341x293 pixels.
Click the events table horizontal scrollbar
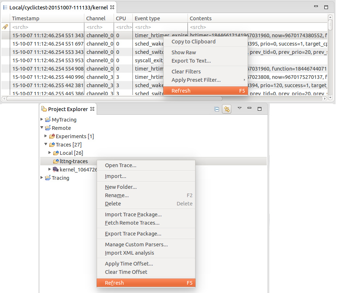(x=114, y=98)
